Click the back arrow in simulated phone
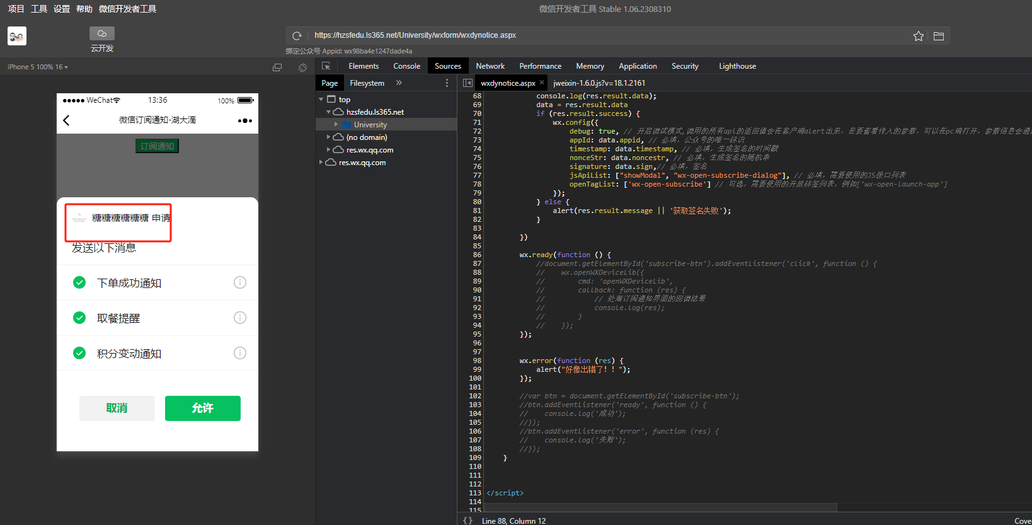Viewport: 1032px width, 525px height. point(67,120)
